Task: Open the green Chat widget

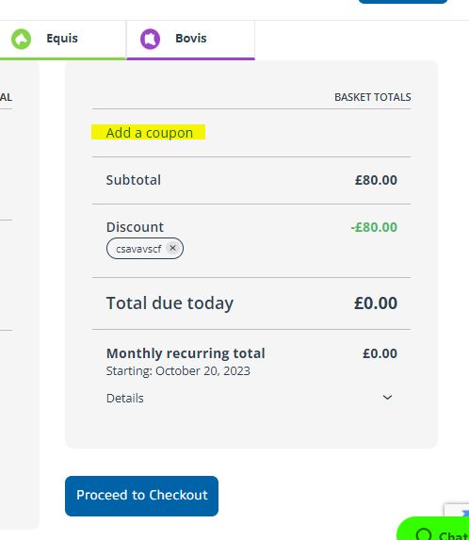Action: click(433, 529)
